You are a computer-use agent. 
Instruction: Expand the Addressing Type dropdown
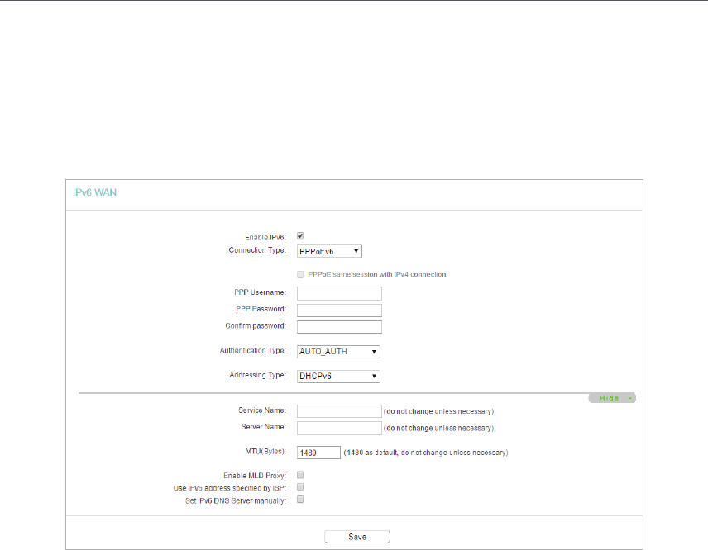click(x=338, y=376)
